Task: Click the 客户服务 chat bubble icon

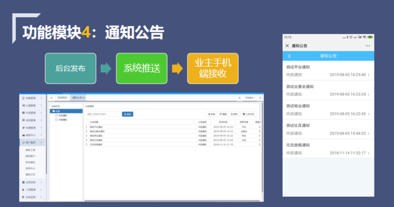Action: pyautogui.click(x=23, y=142)
